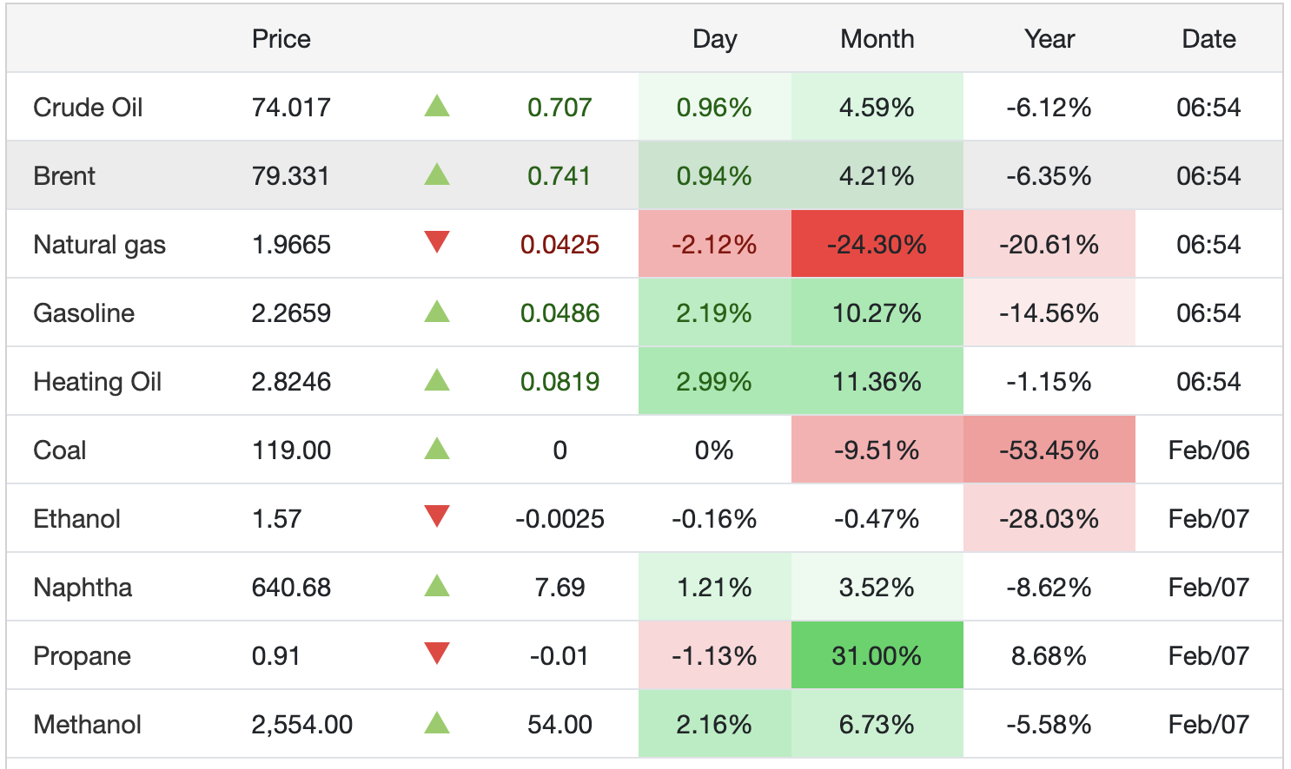Click Ethanol change value -0.0025
Image resolution: width=1291 pixels, height=769 pixels.
pos(559,519)
